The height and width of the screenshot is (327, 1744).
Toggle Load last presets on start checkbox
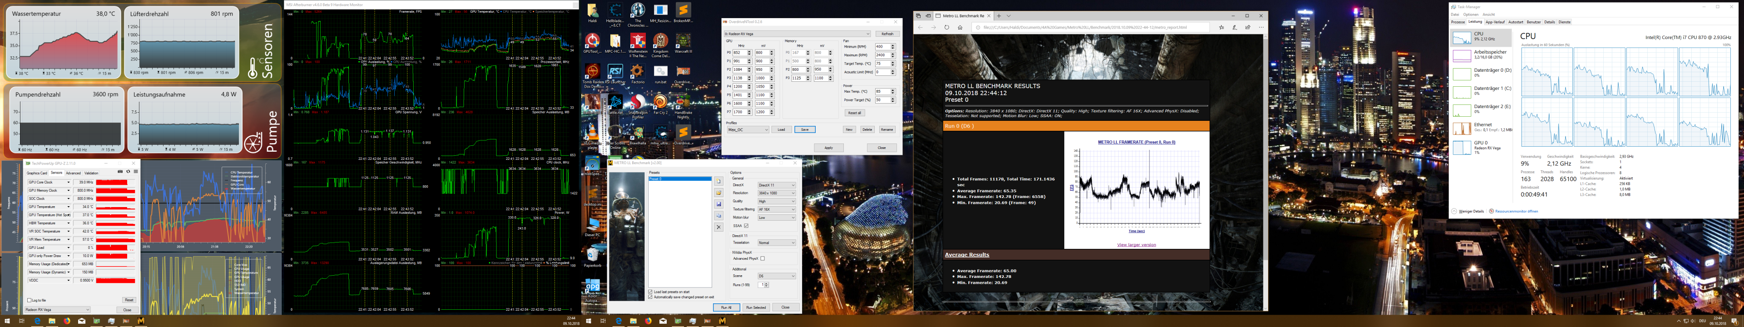[651, 292]
